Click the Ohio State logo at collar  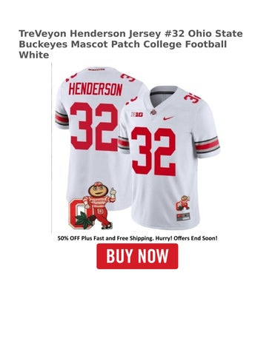click(x=153, y=112)
